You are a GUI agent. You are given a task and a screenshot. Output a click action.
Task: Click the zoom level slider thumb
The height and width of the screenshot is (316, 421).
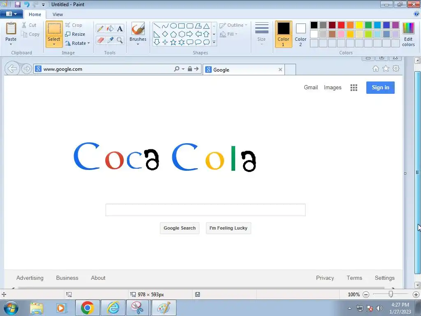[x=391, y=295]
